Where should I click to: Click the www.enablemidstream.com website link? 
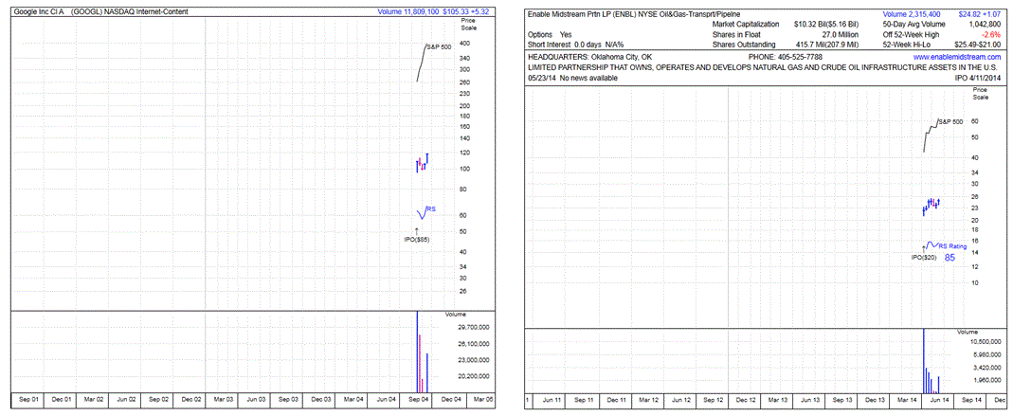point(955,57)
